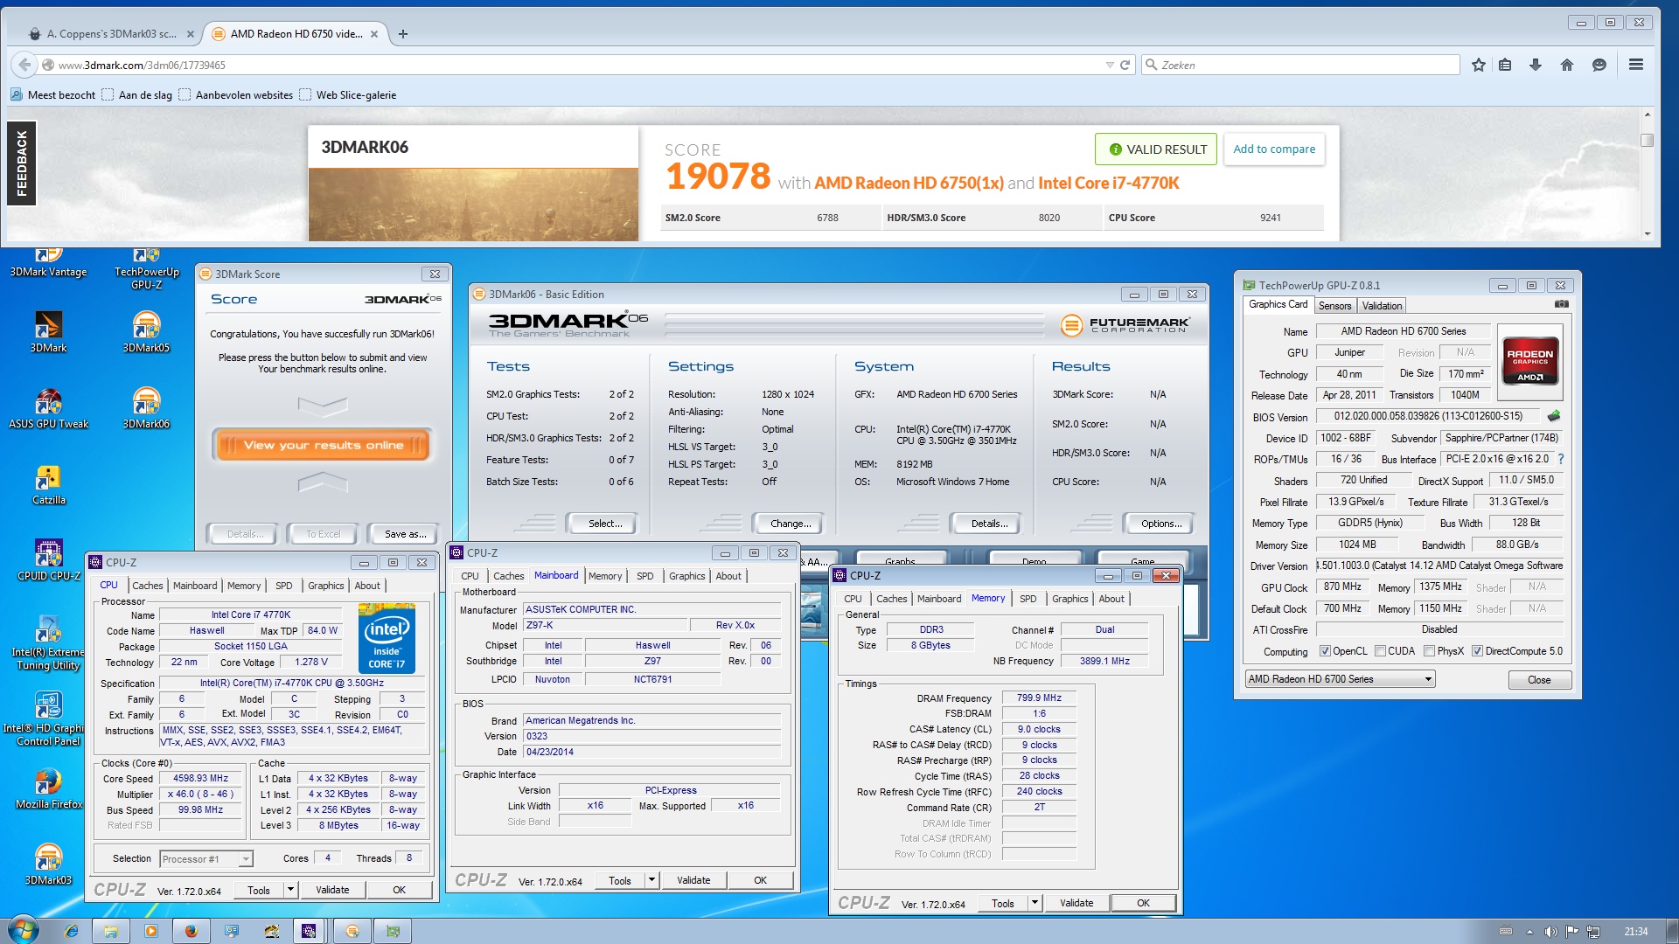Image resolution: width=1679 pixels, height=944 pixels.
Task: Click the Save as... button in 3DMark Score
Action: (x=406, y=534)
